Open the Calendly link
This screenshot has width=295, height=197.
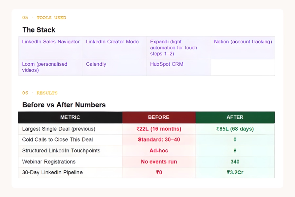(96, 64)
